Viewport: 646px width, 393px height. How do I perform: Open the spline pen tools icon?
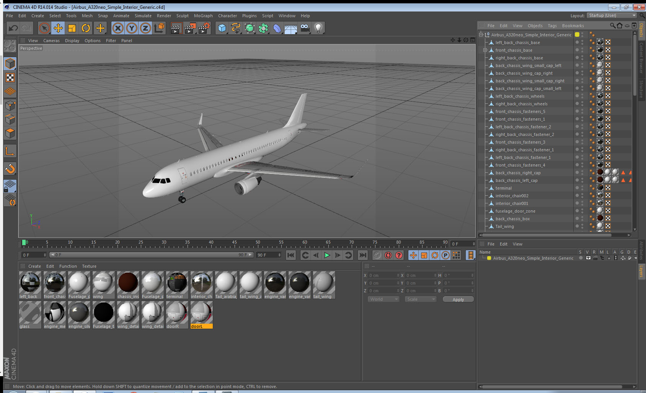coord(236,28)
